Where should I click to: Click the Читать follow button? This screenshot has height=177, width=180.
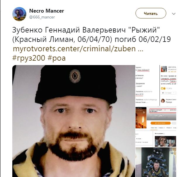tap(151, 13)
